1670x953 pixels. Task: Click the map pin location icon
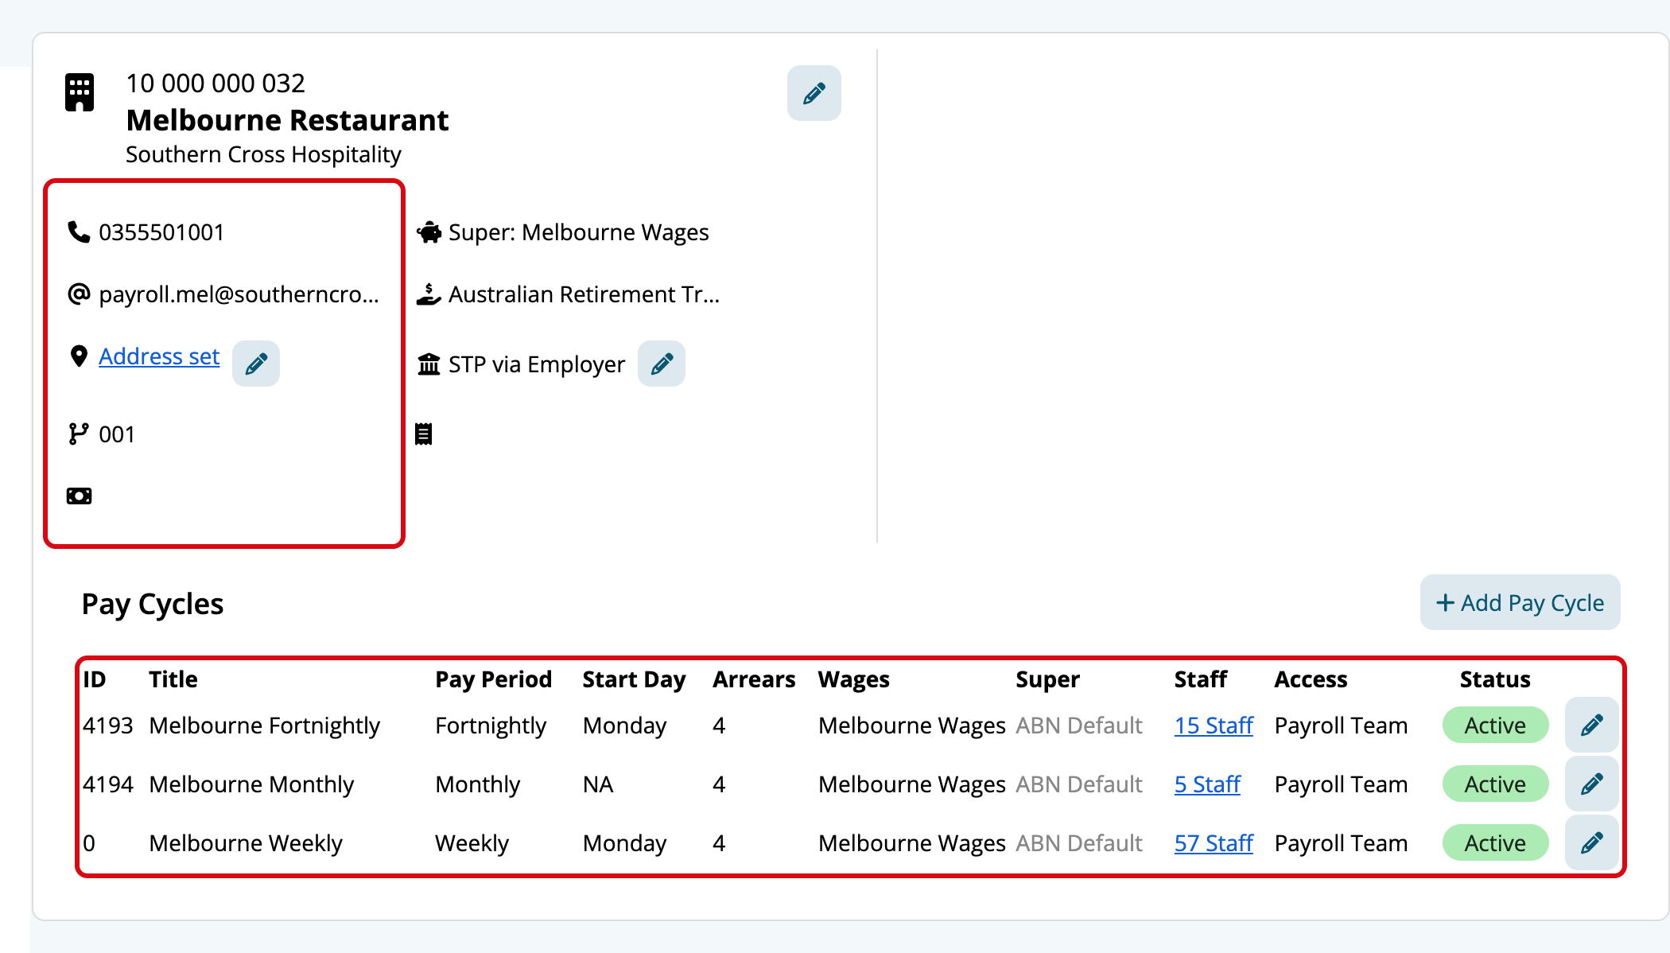pos(79,356)
